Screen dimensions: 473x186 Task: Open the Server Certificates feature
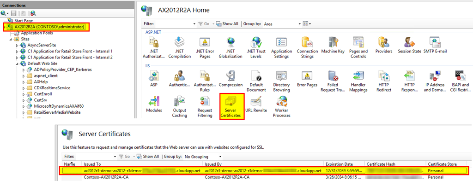tap(231, 105)
